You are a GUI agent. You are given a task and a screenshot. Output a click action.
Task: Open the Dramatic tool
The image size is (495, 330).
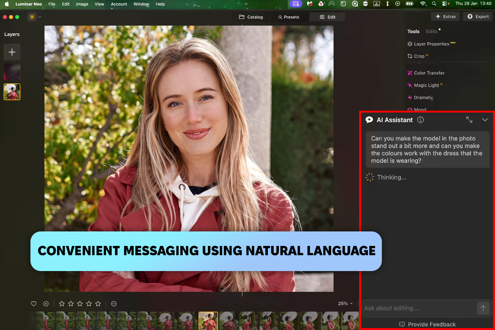click(420, 98)
